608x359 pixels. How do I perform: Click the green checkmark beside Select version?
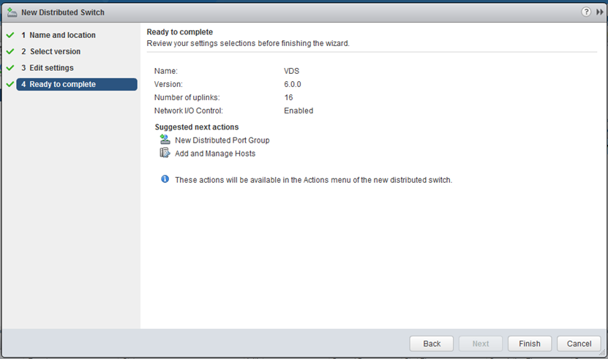point(10,51)
